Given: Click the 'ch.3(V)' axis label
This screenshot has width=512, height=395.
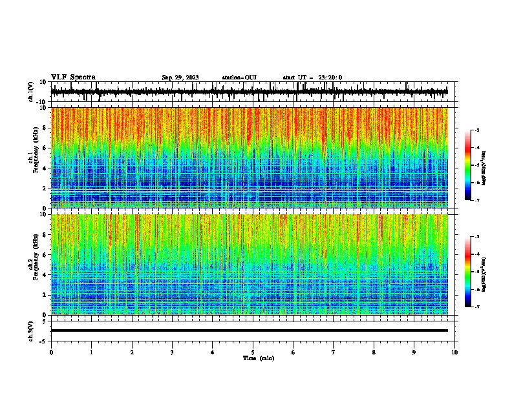Looking at the screenshot, I should (31, 331).
